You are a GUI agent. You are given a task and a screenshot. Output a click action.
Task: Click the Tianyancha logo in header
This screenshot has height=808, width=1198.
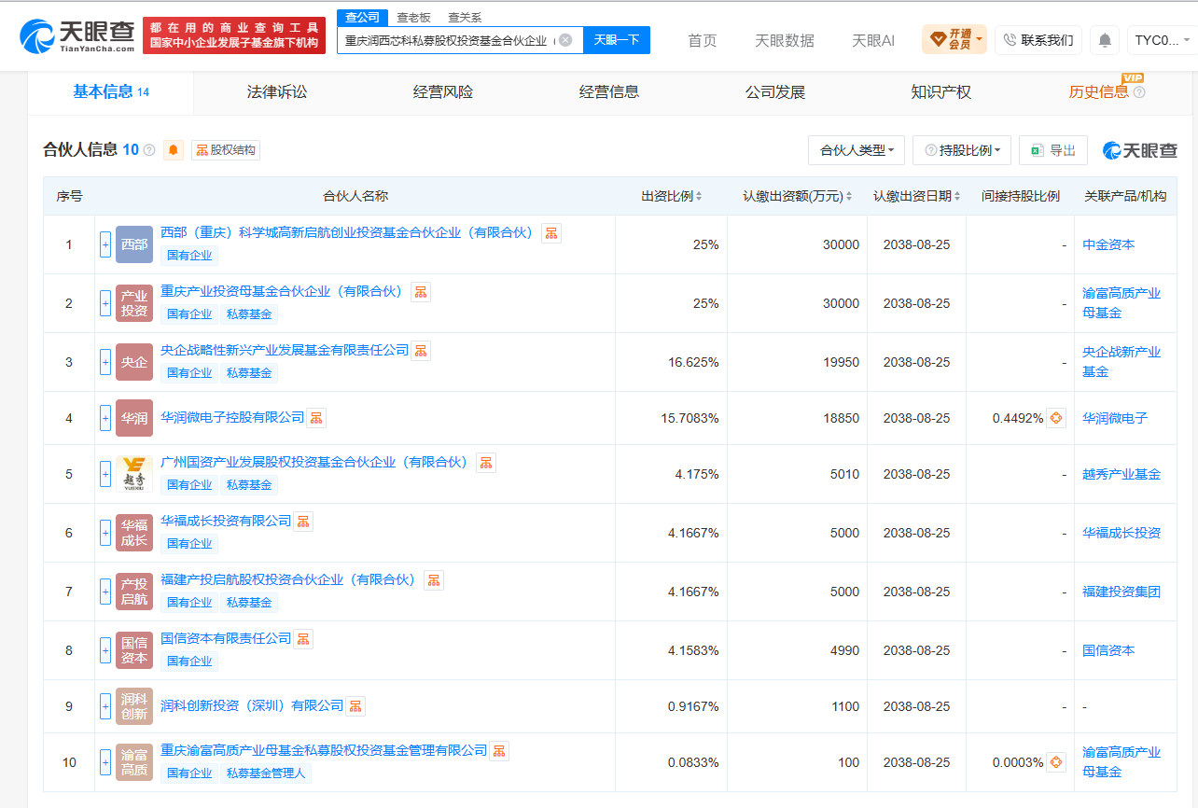click(79, 35)
